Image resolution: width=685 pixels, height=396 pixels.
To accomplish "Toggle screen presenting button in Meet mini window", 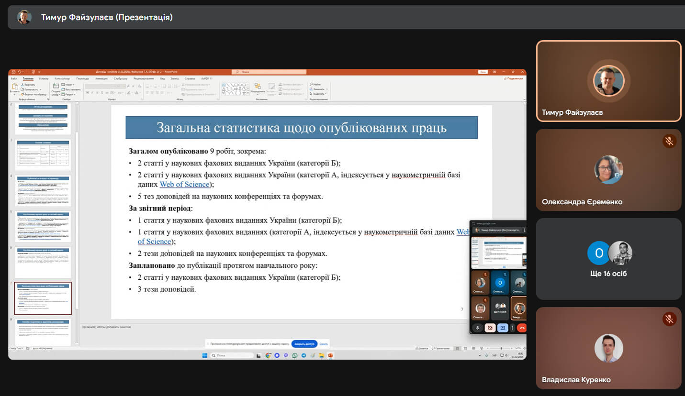I will pyautogui.click(x=502, y=328).
